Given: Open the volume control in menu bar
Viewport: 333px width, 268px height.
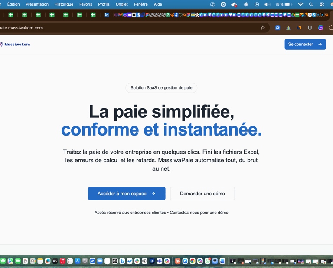Looking at the screenshot, I should [x=267, y=4].
